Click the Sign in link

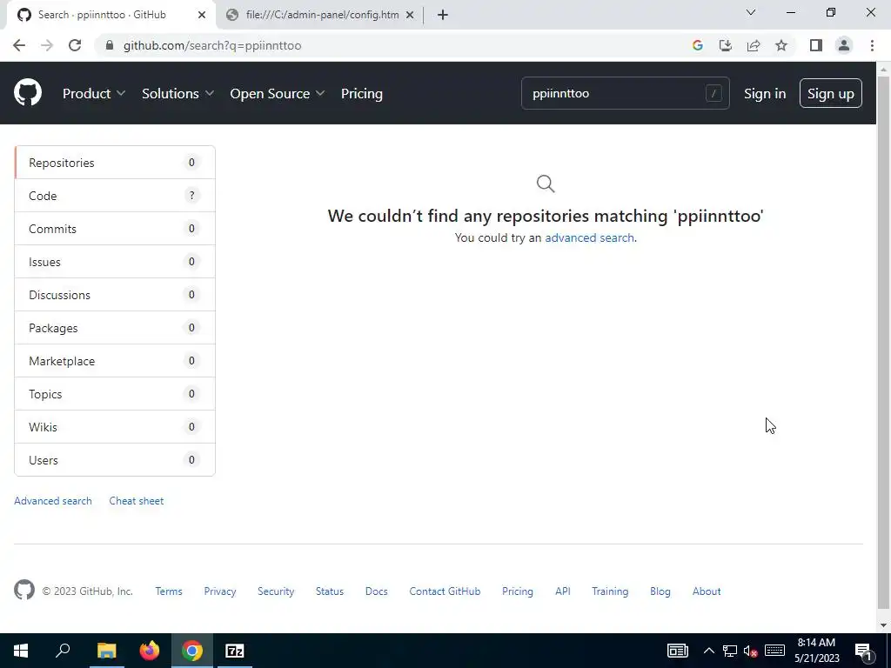[x=765, y=93]
